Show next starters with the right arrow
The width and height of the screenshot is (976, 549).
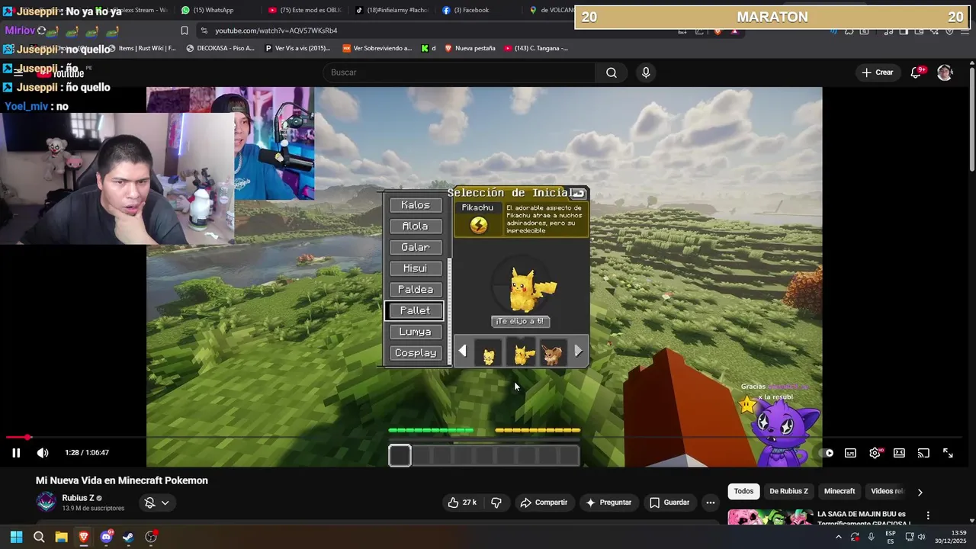tap(578, 351)
